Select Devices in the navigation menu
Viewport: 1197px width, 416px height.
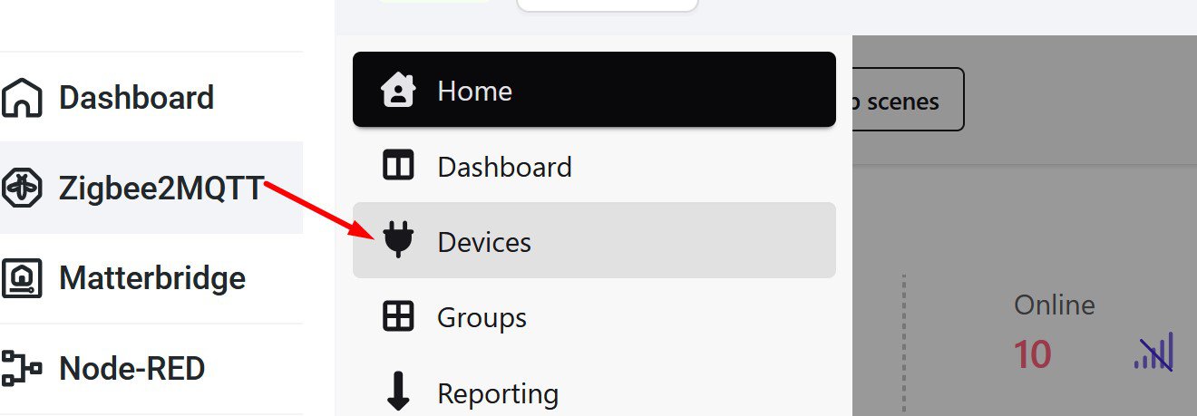coord(484,242)
